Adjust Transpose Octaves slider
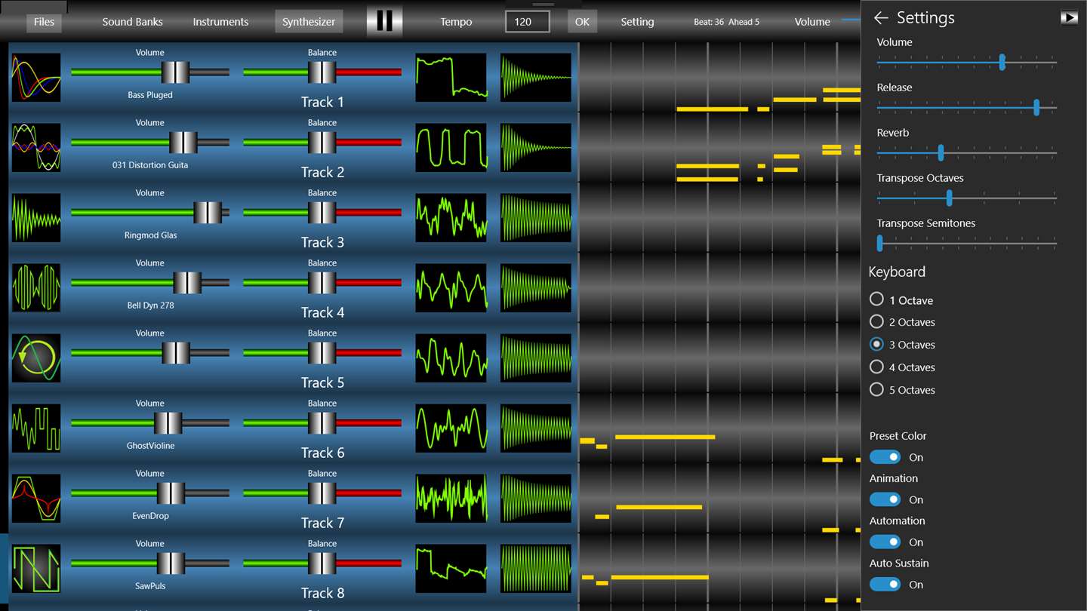Screen dimensions: 1087x611 966,198
